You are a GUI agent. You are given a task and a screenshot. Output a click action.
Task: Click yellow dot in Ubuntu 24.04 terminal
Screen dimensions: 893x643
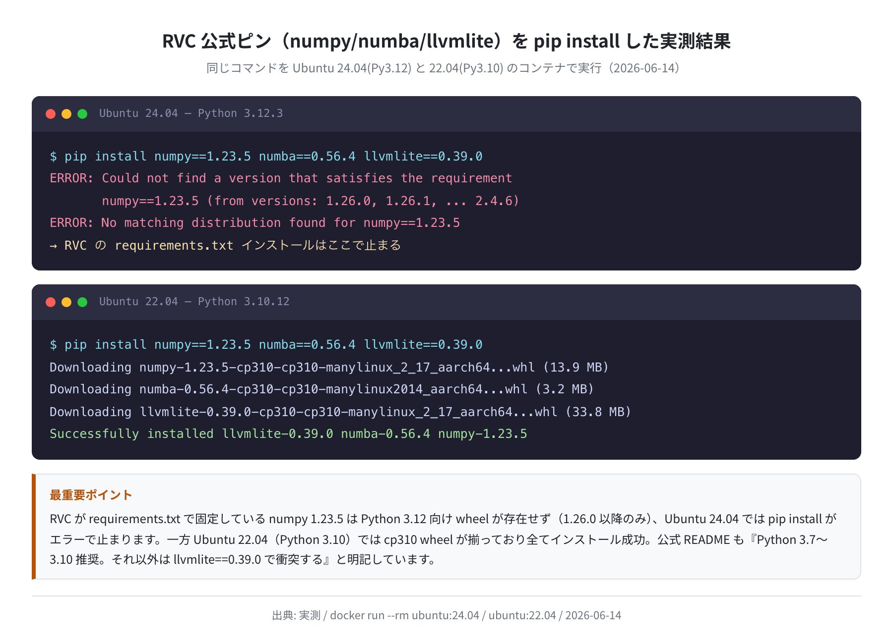[66, 114]
